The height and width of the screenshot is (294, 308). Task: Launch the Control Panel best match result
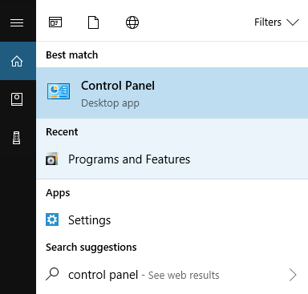click(x=172, y=93)
